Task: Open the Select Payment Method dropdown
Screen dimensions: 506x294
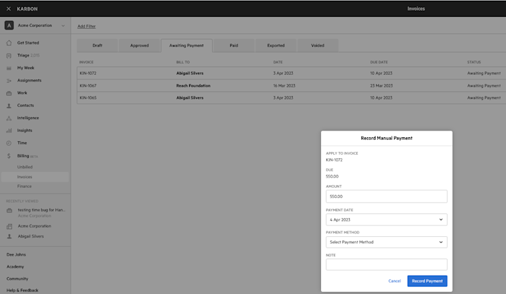Action: tap(387, 242)
